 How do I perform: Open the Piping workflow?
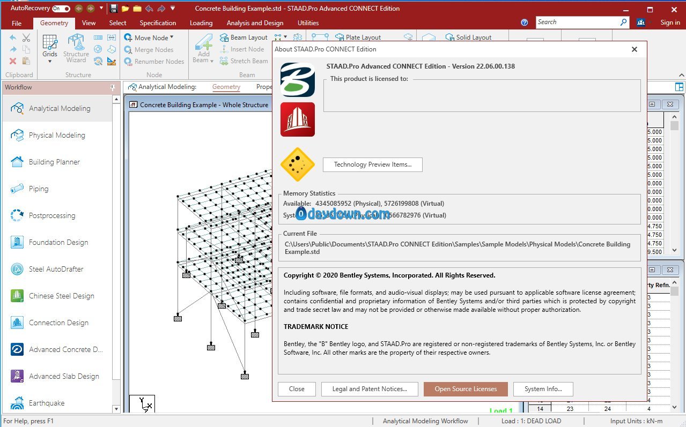(57, 189)
